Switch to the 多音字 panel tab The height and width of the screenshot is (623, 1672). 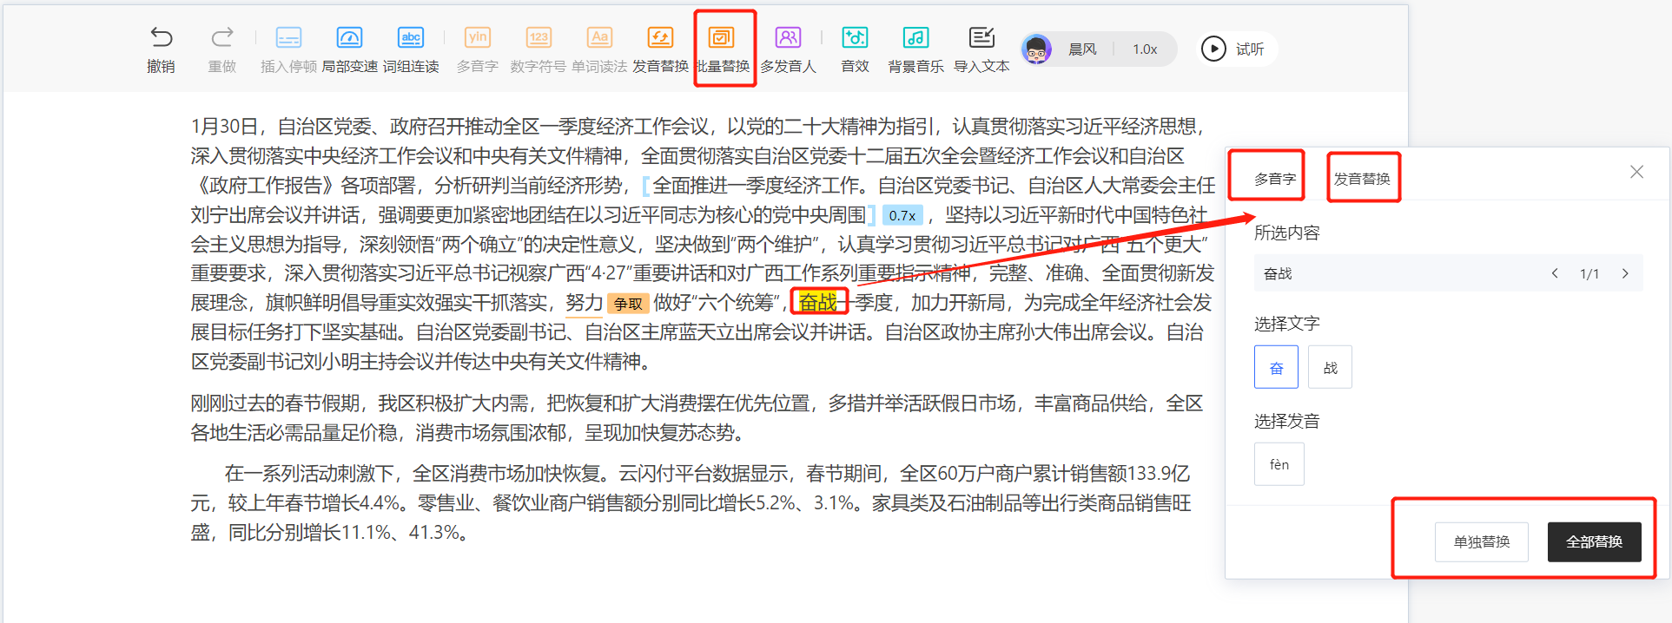pos(1275,179)
